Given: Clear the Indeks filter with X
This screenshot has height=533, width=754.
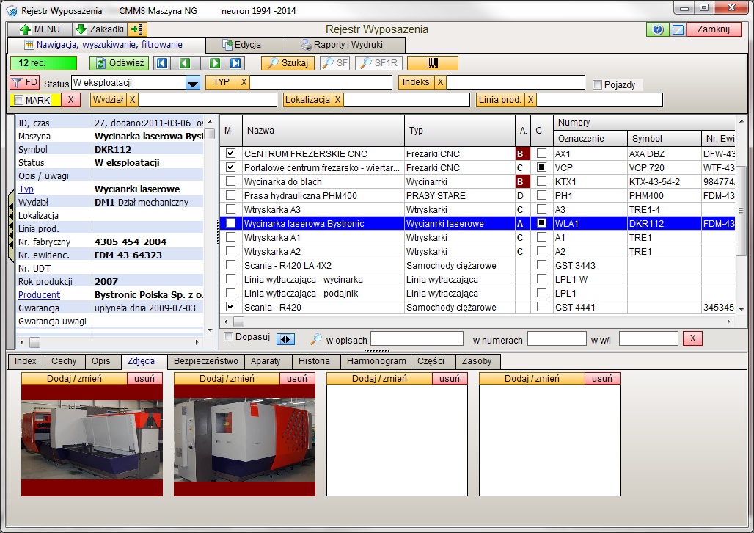Looking at the screenshot, I should (440, 82).
